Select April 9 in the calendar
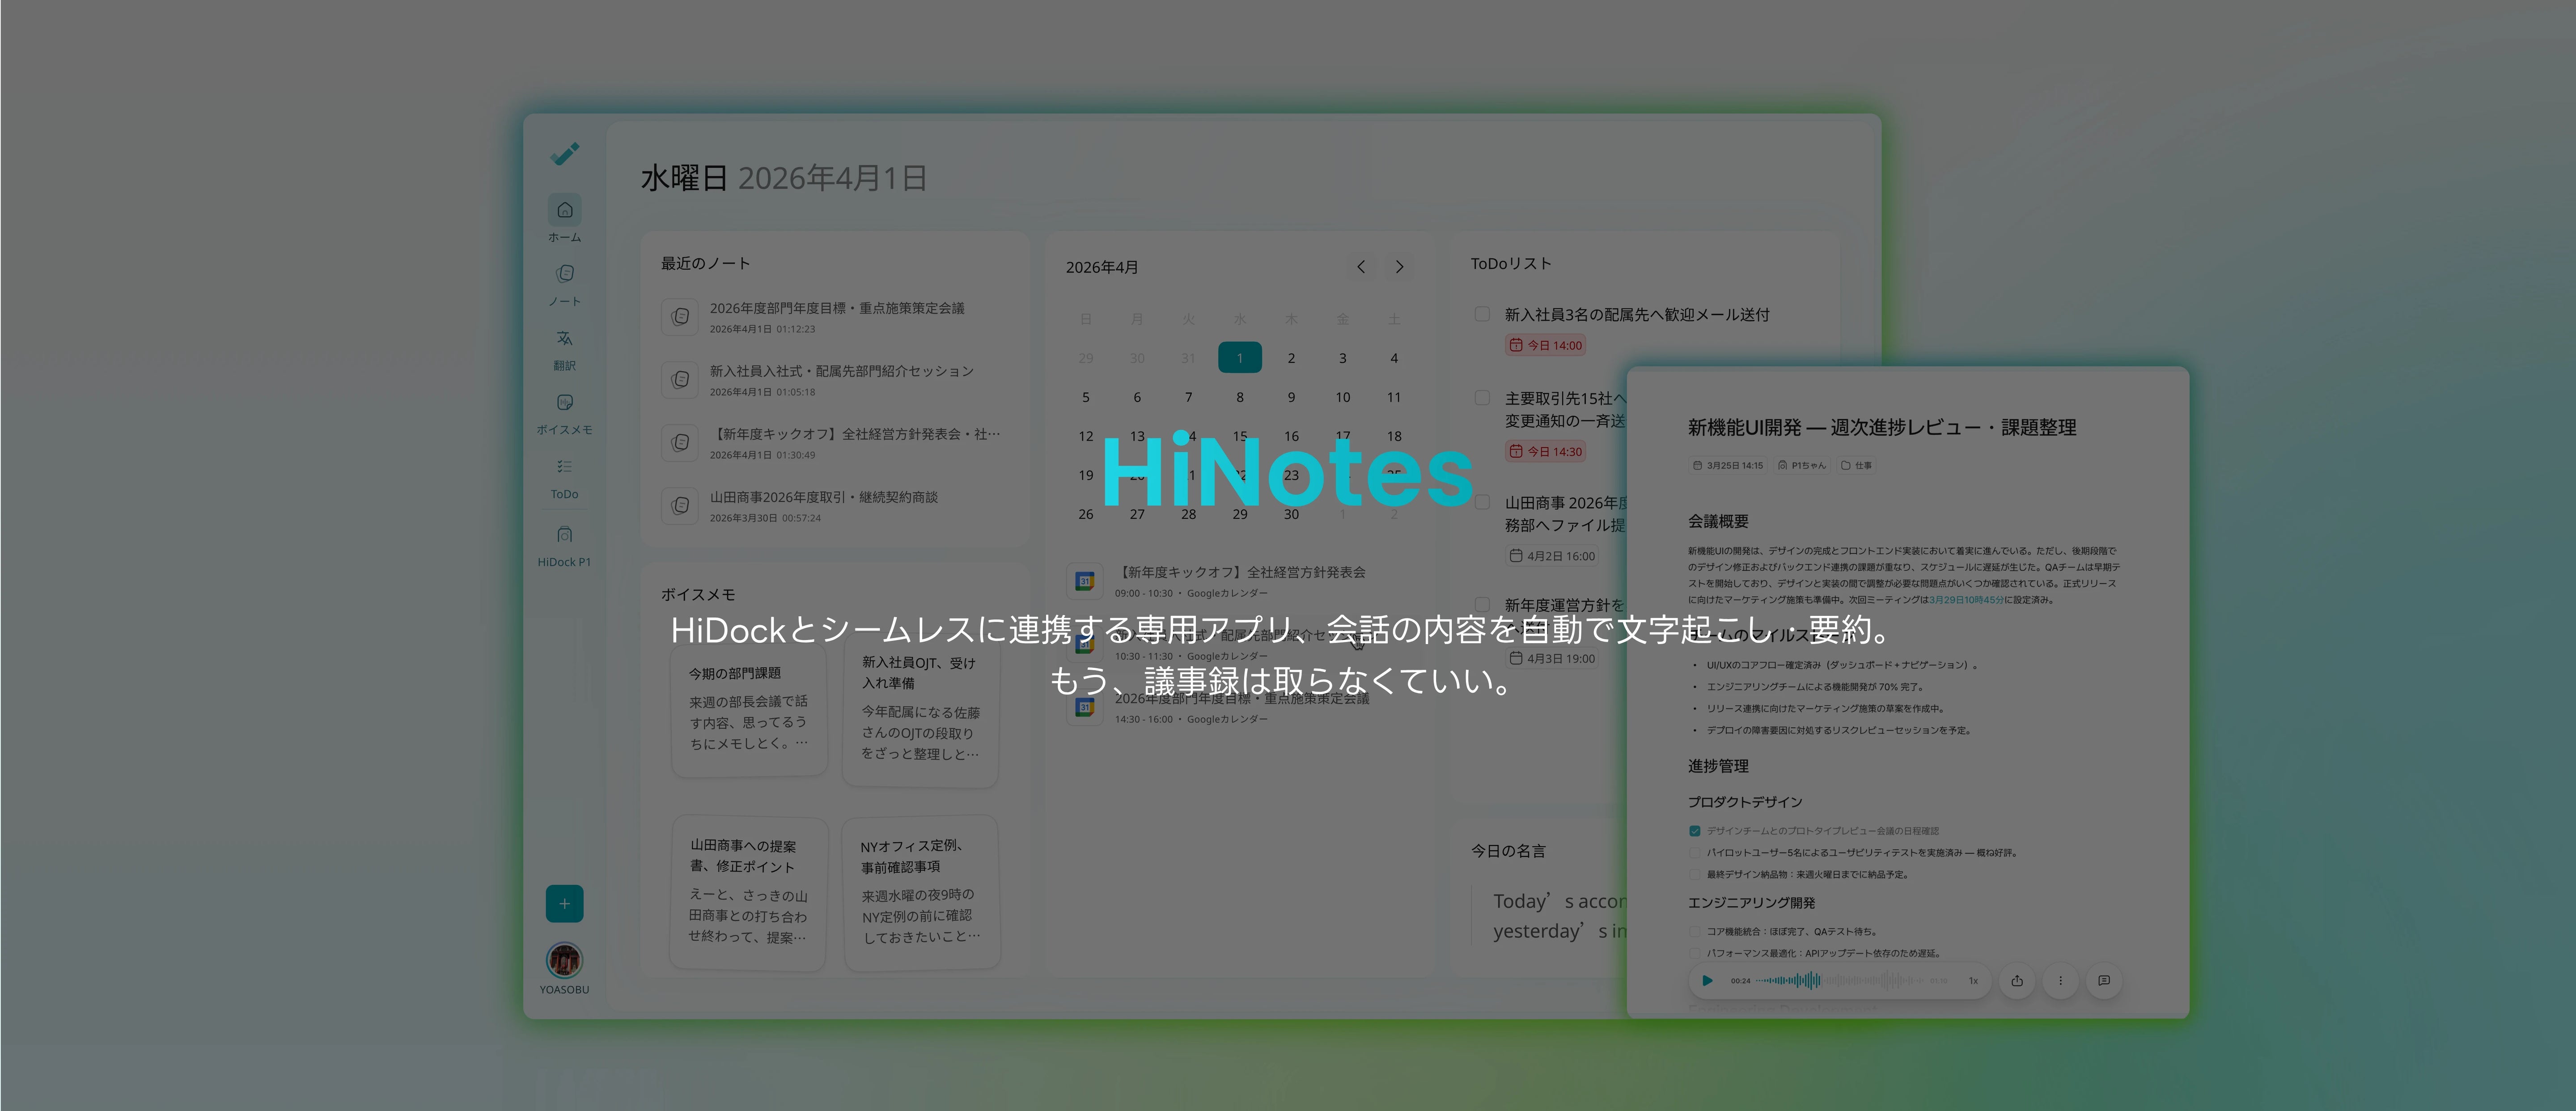Screen dimensions: 2576x1111 (x=1291, y=397)
